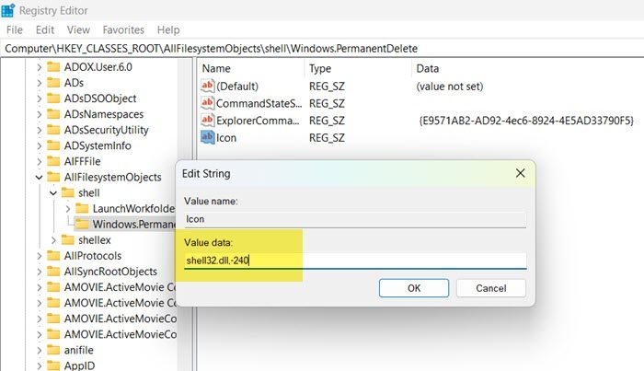Click the AllFilesystemObjects folder icon

coord(52,177)
